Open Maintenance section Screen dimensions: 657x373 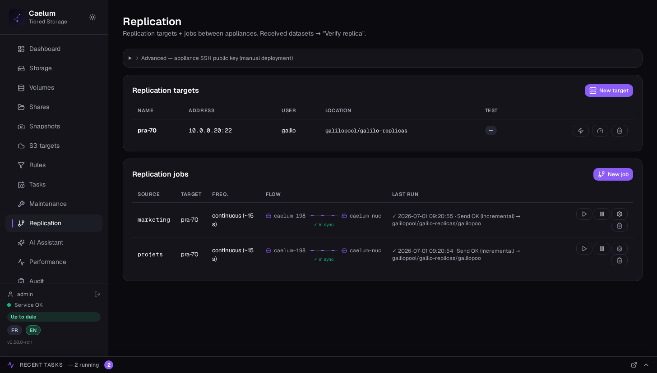54,204
